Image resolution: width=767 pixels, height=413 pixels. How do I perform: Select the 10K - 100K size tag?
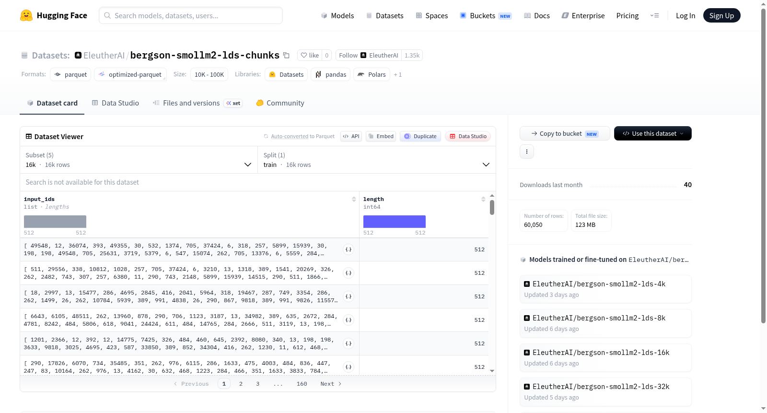click(x=209, y=74)
